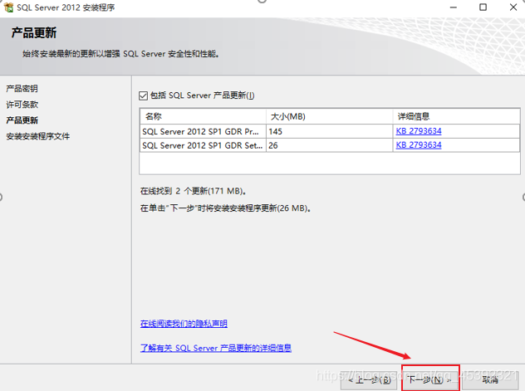This screenshot has width=525, height=391.
Task: Click the SQL Server setup title bar icon
Action: coord(8,7)
